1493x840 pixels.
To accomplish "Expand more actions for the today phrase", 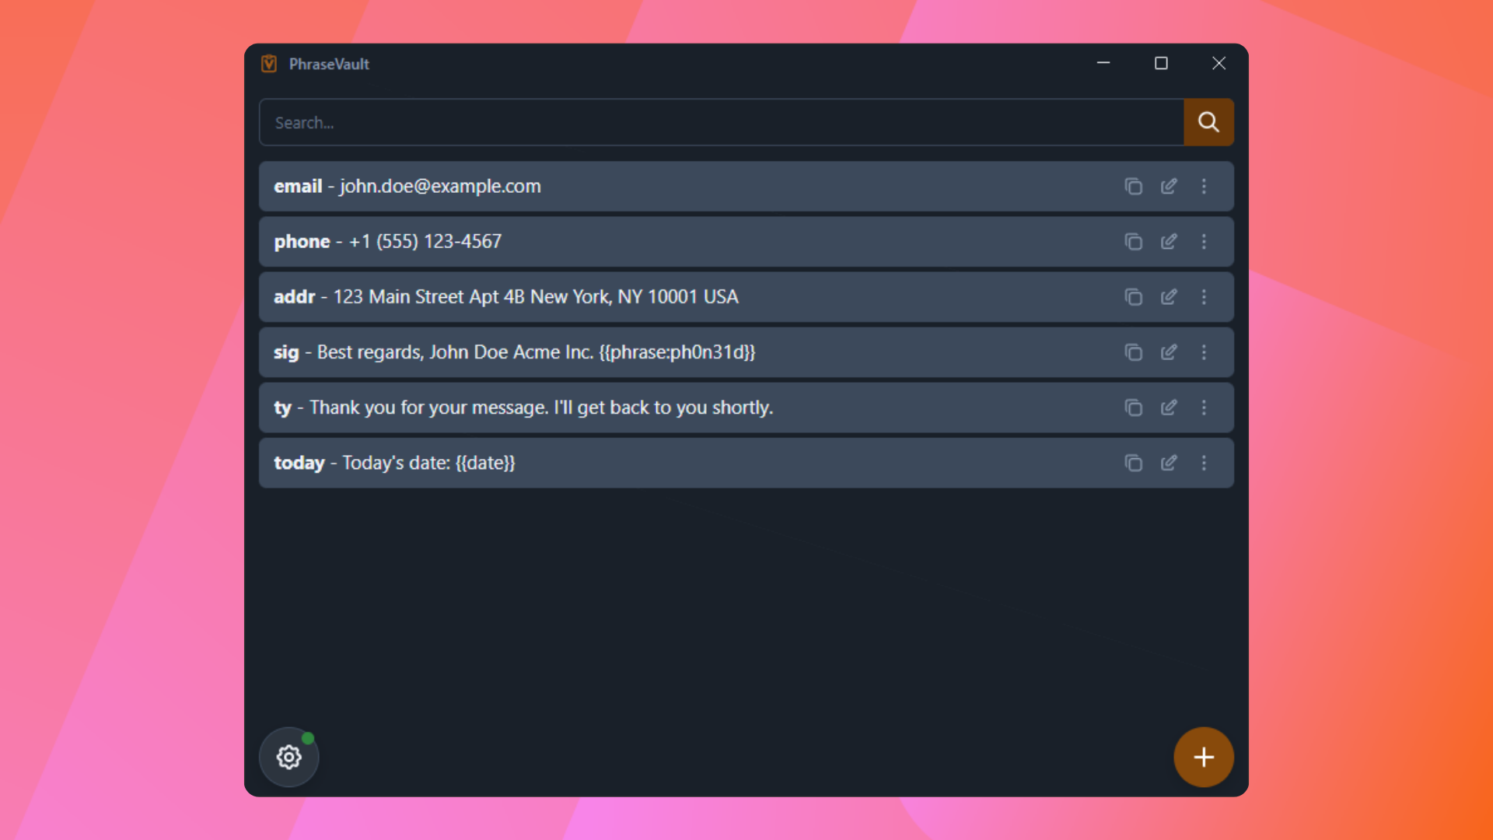I will pyautogui.click(x=1204, y=462).
